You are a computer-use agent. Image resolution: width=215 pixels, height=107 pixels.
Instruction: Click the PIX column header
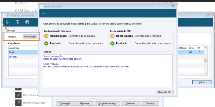coord(198,48)
